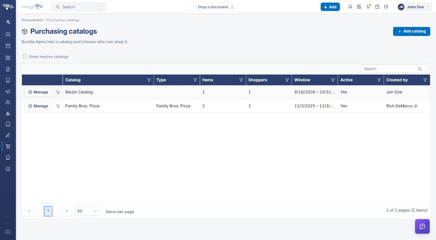Open the Items column filter
Viewport: 436px width, 240px height.
(241, 80)
